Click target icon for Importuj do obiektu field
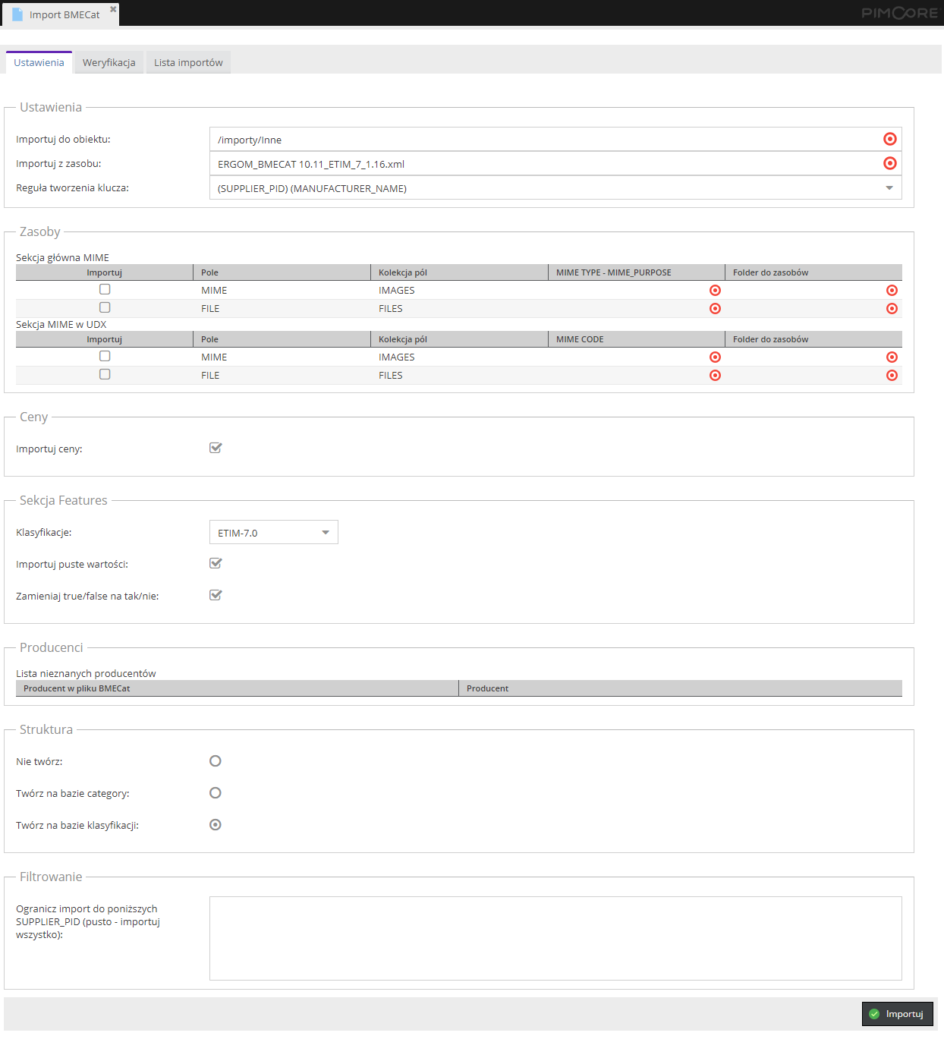The height and width of the screenshot is (1039, 944). tap(890, 139)
